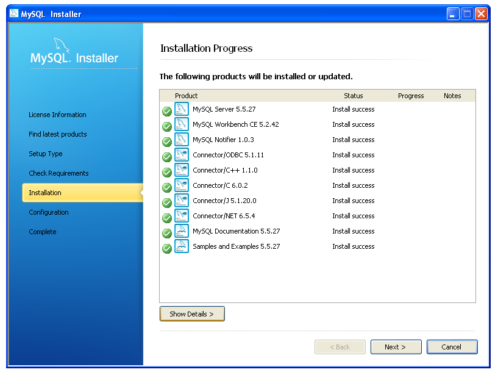The image size is (498, 375).
Task: Select the Samples and Examples 5.5.27 text
Action: (x=237, y=246)
